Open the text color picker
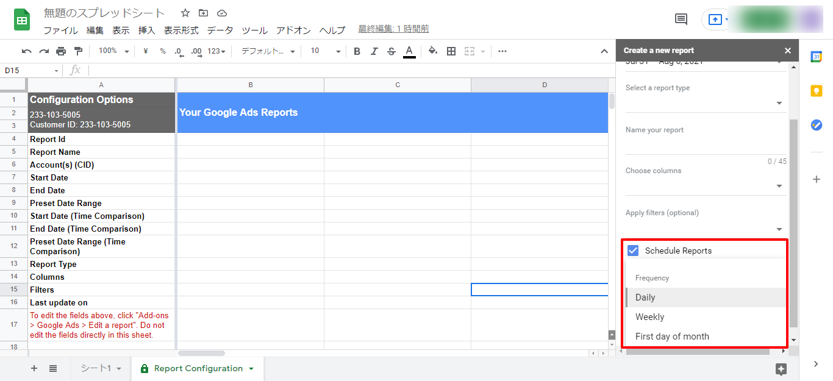Screen dimensions: 833x381 [x=409, y=51]
